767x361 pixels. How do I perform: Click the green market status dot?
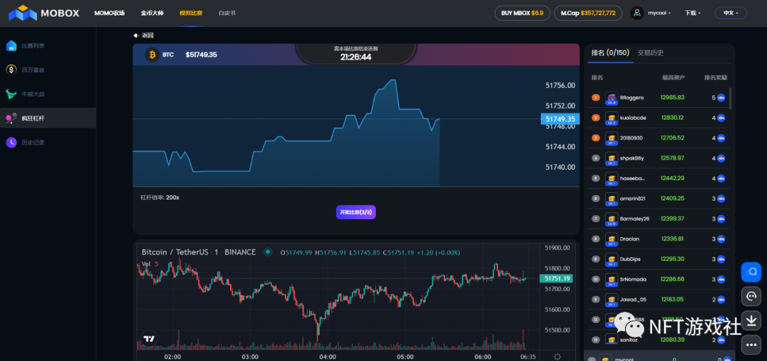click(268, 252)
